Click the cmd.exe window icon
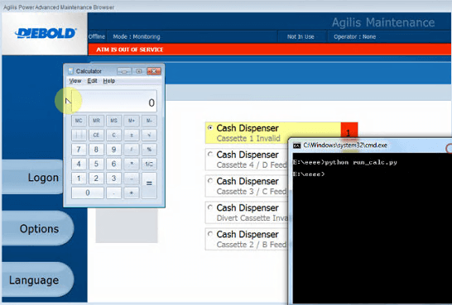 296,145
